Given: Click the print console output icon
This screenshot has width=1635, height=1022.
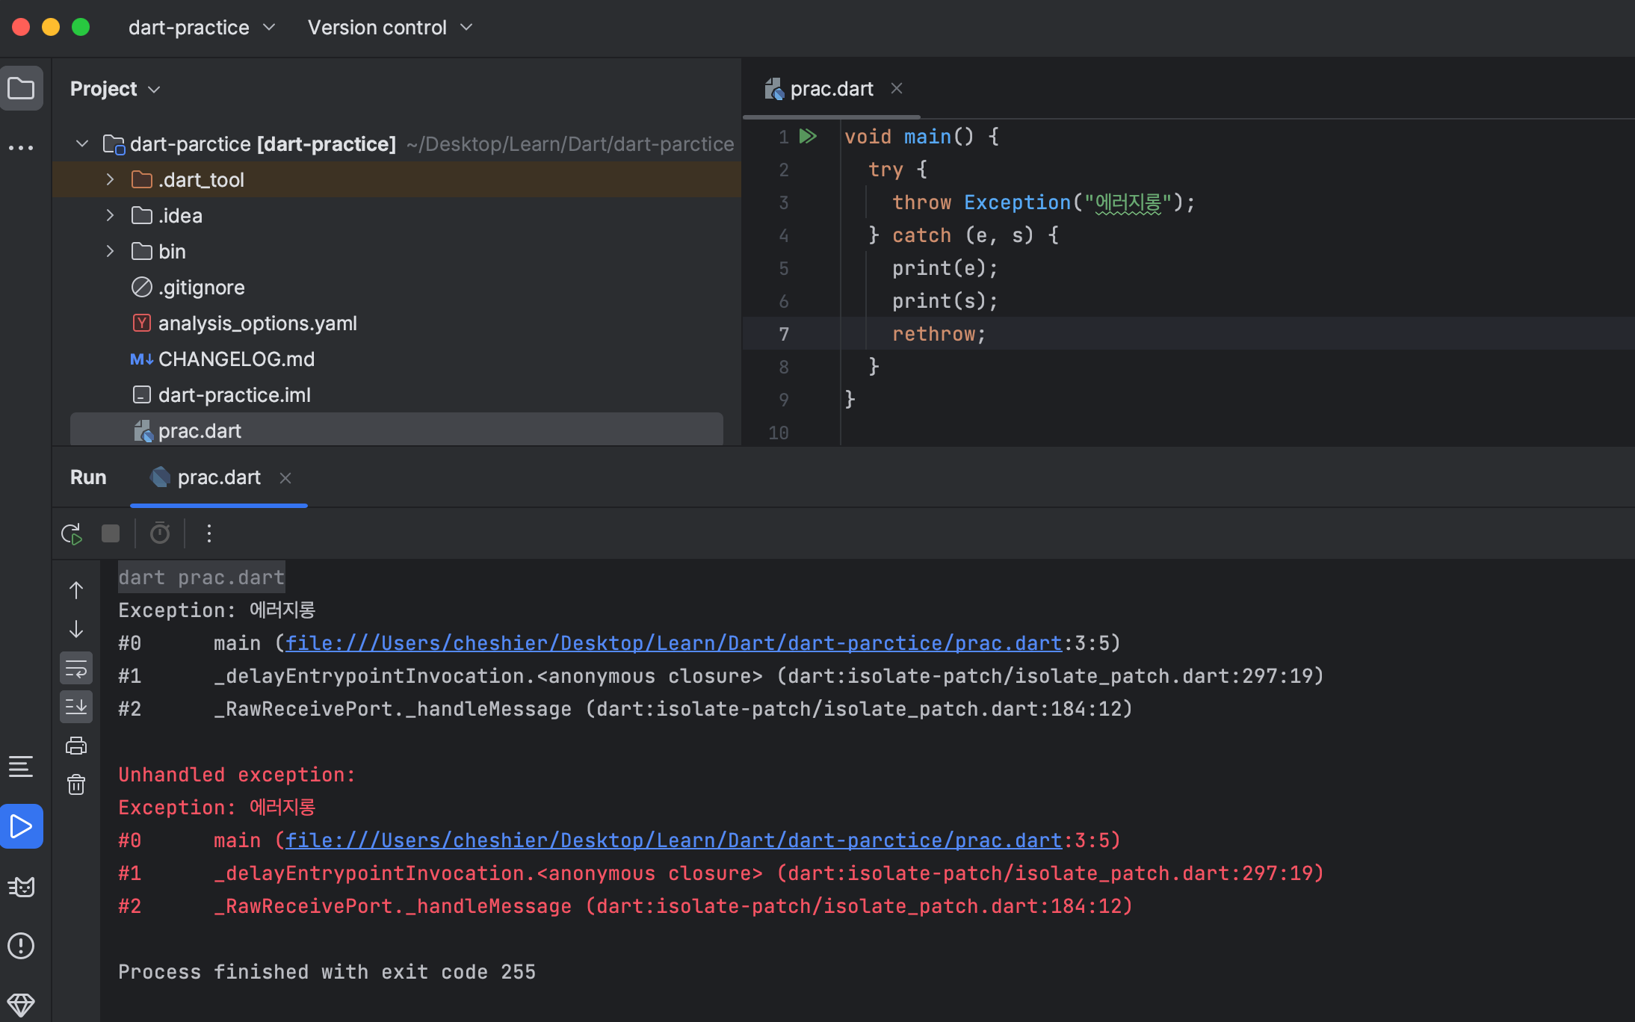Looking at the screenshot, I should 76,746.
